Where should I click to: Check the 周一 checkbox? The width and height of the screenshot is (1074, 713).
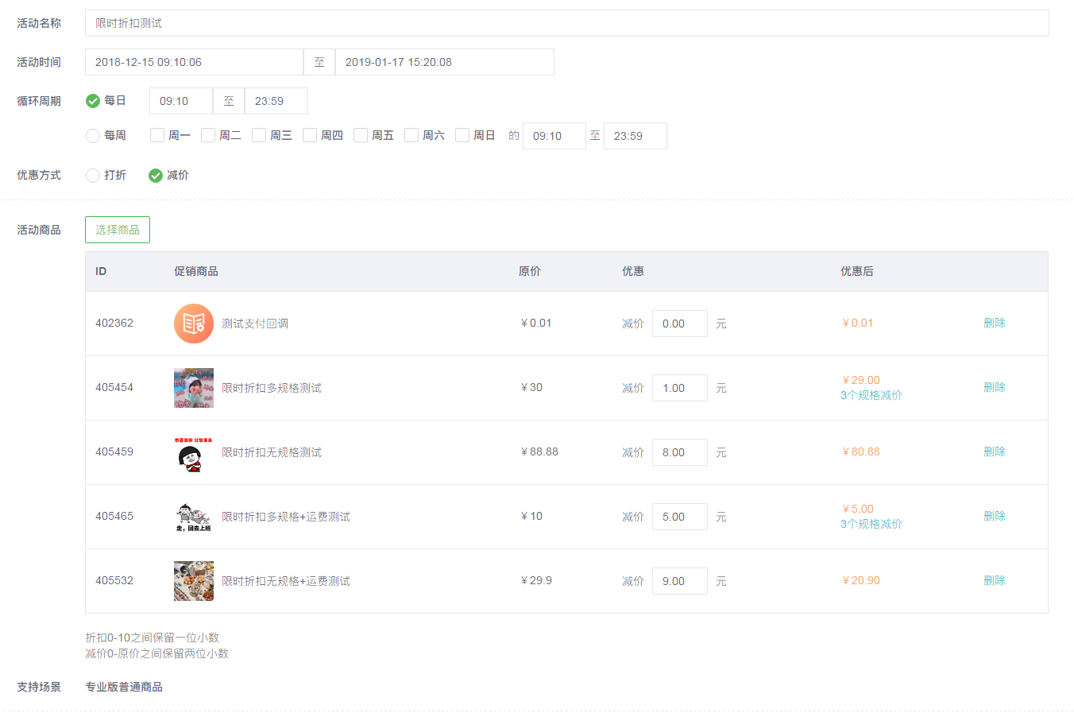tap(157, 136)
